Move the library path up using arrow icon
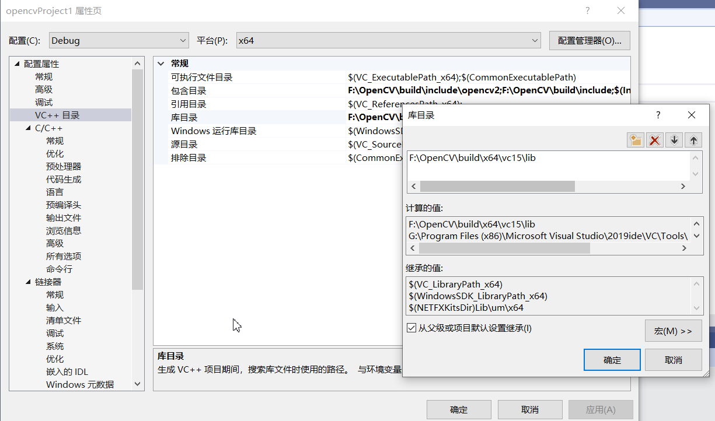This screenshot has height=421, width=715. (x=693, y=139)
